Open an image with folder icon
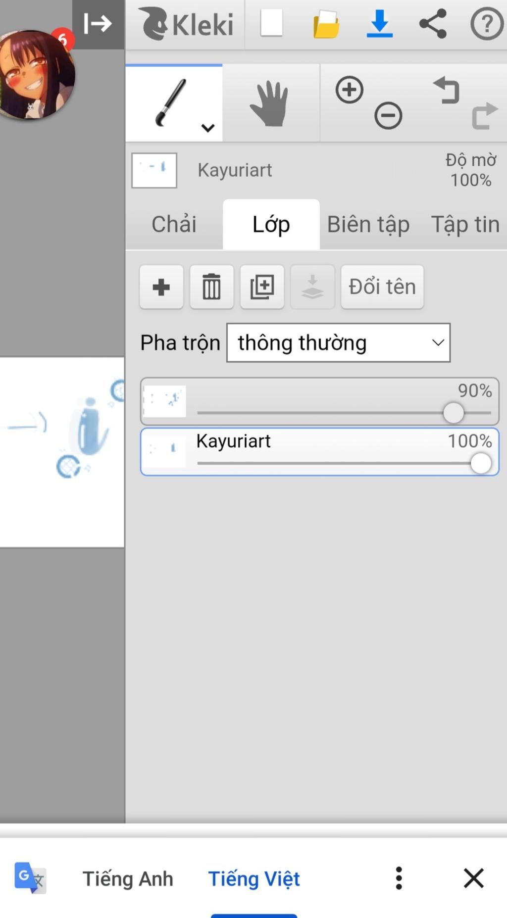Screen dimensions: 507x918 click(326, 24)
